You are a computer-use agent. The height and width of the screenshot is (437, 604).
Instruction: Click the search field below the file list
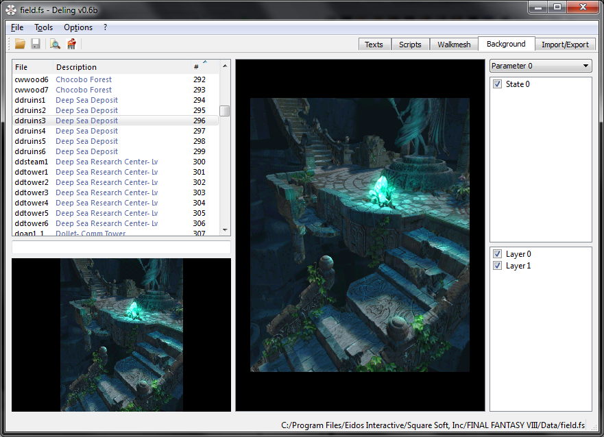pyautogui.click(x=121, y=247)
